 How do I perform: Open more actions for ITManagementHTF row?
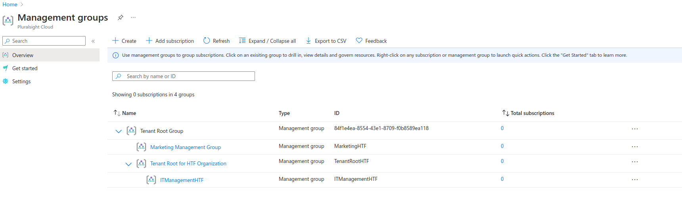[x=634, y=180]
